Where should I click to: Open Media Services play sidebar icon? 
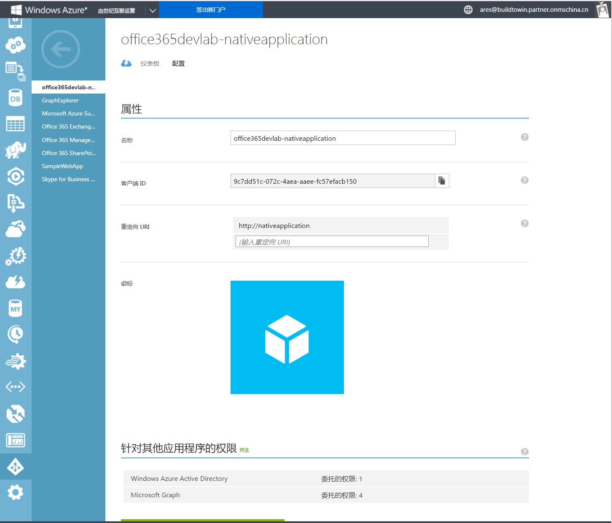(x=16, y=177)
